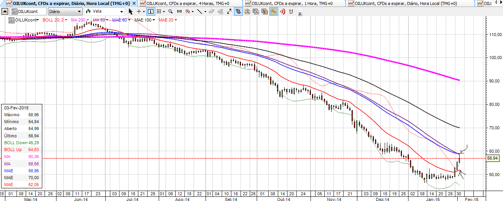
Task: Click the MAE 70,00 row
Action: click(22, 178)
